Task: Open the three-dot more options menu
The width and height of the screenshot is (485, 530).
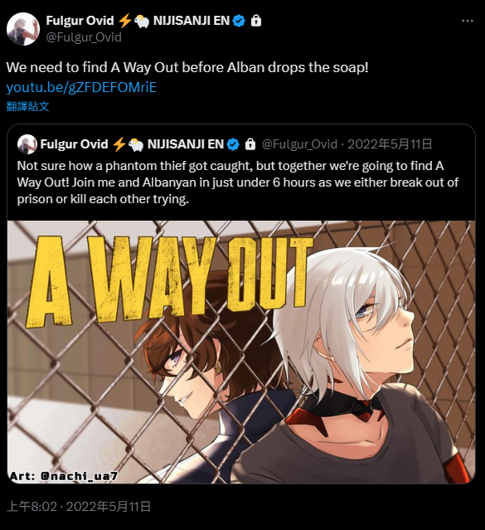Action: tap(467, 21)
